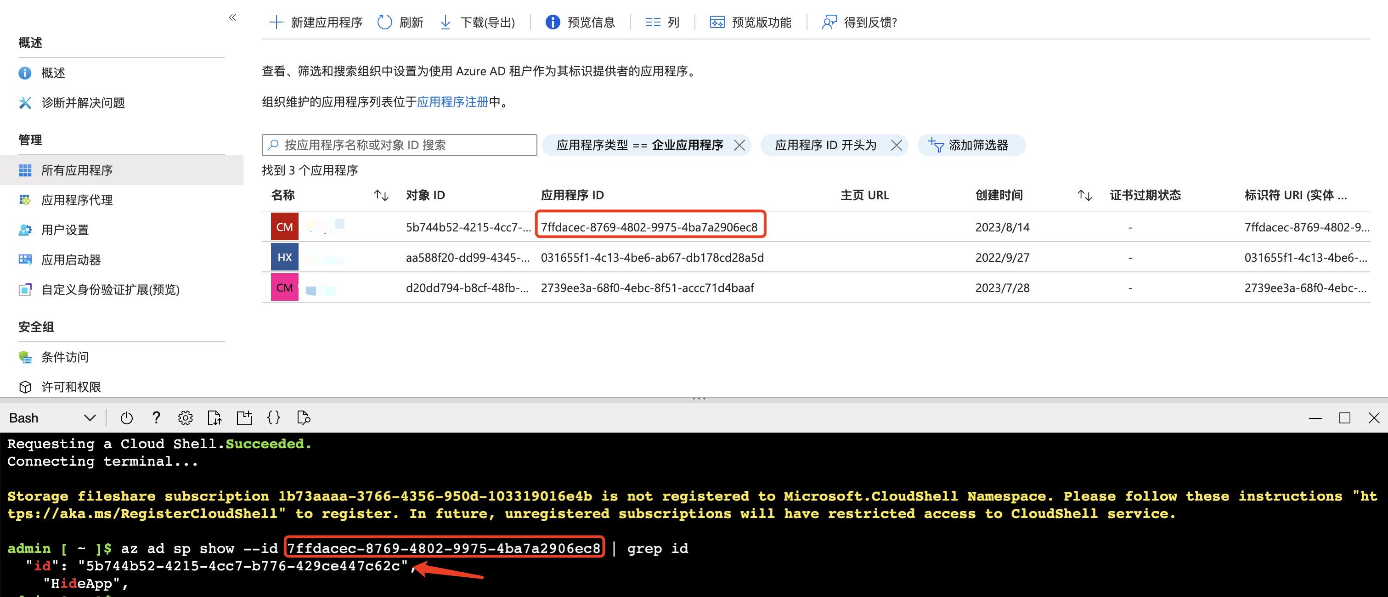Open the editor curly braces icon
Viewport: 1388px width, 597px height.
(274, 418)
